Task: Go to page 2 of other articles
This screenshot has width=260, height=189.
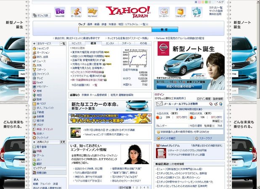Action: (137, 187)
